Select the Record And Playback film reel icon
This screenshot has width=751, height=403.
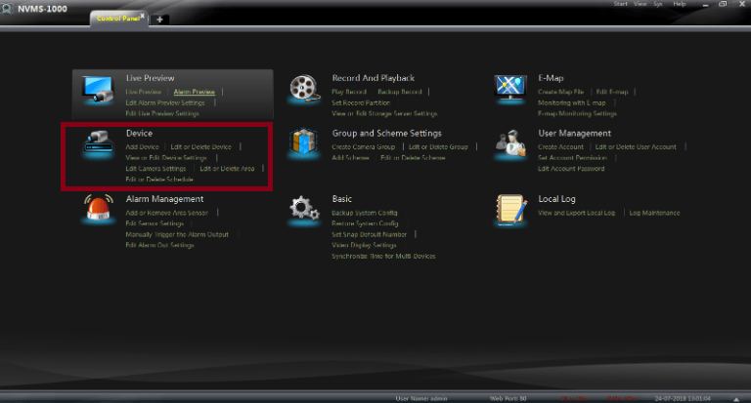(304, 90)
